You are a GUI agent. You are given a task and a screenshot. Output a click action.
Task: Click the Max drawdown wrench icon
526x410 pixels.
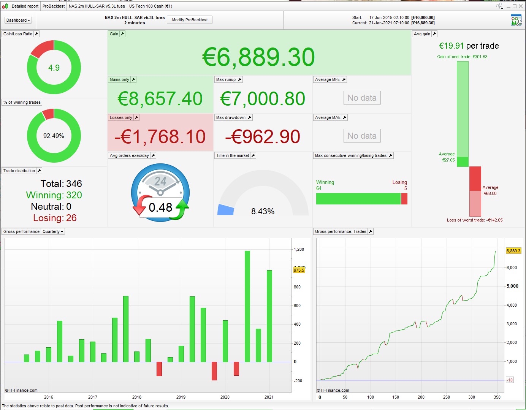tap(250, 117)
